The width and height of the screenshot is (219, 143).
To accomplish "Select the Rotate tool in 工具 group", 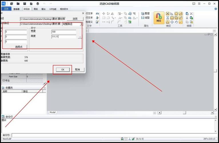I will [108, 13].
